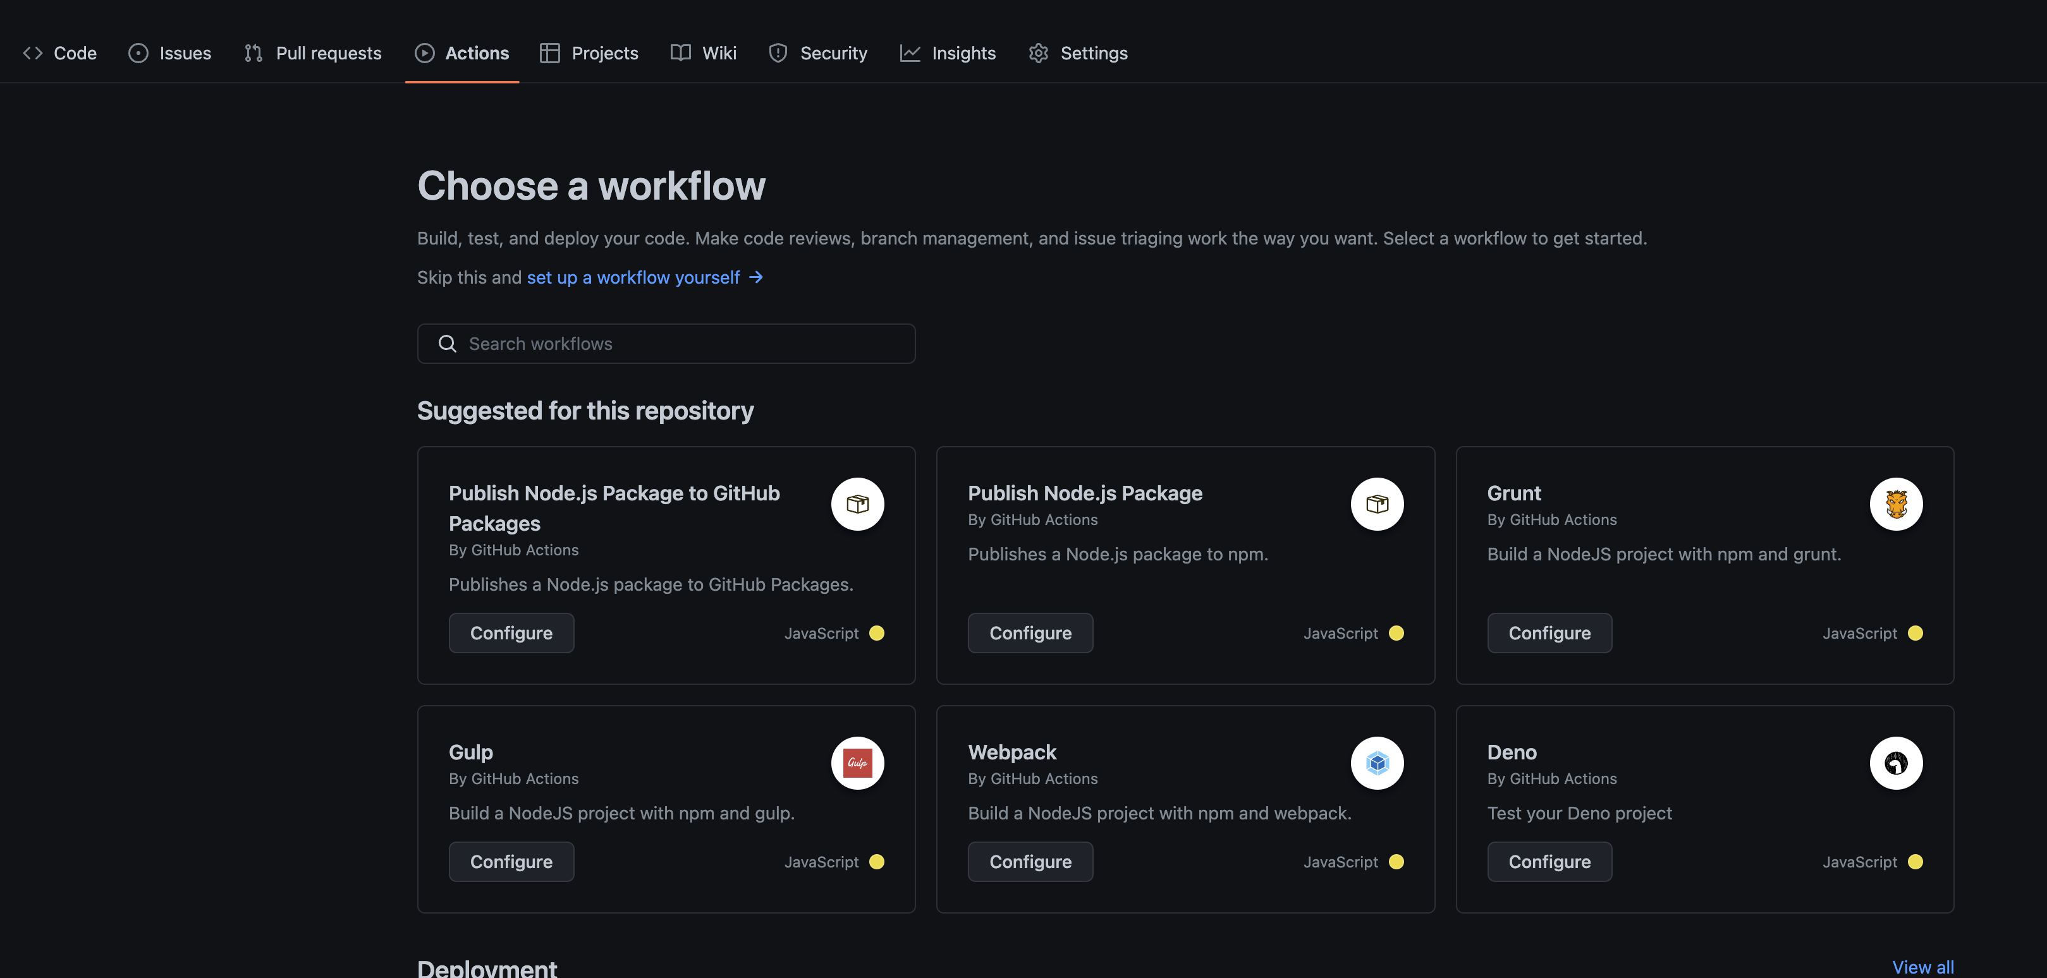Click the yellow JavaScript dot on Gulp card
Viewport: 2047px width, 978px height.
click(876, 861)
